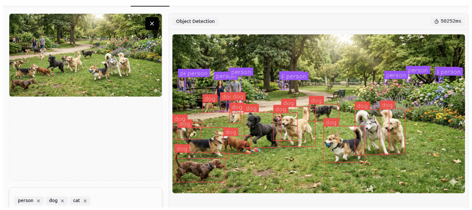Select the Object Detection label
Screen dimensions: 472x210
click(x=195, y=21)
